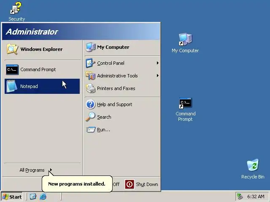
Task: Select the Security desktop shortcut icon
Action: tap(16, 8)
